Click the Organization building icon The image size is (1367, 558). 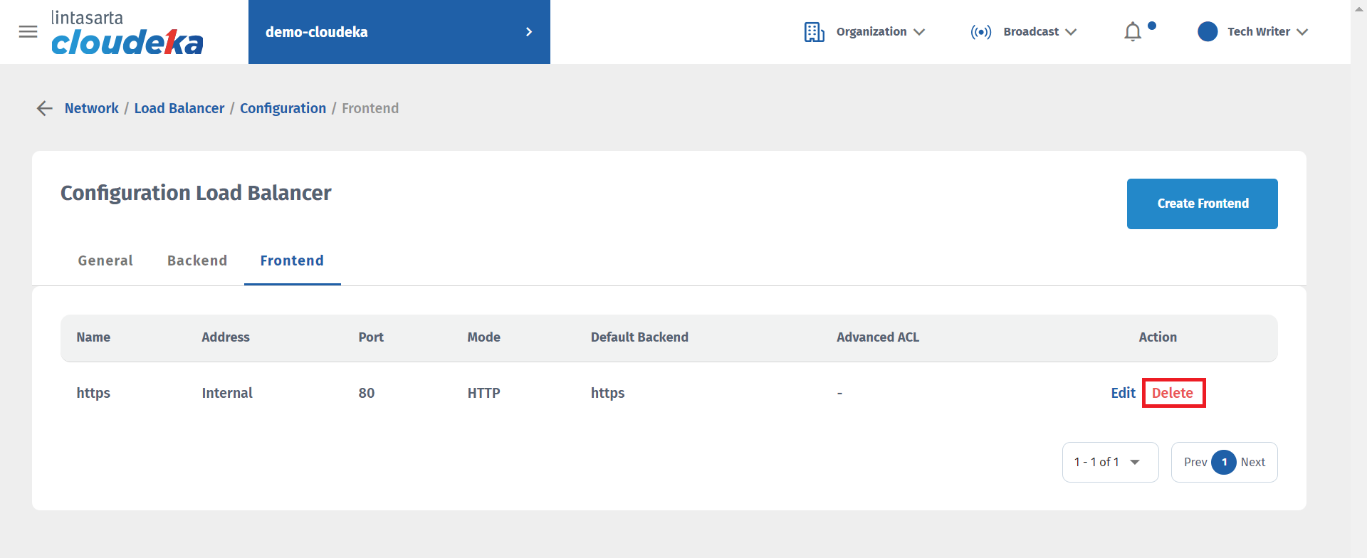pos(815,32)
